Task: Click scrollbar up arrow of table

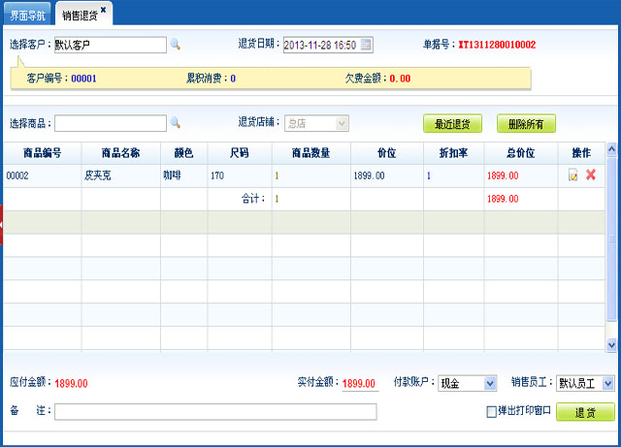Action: pos(611,149)
